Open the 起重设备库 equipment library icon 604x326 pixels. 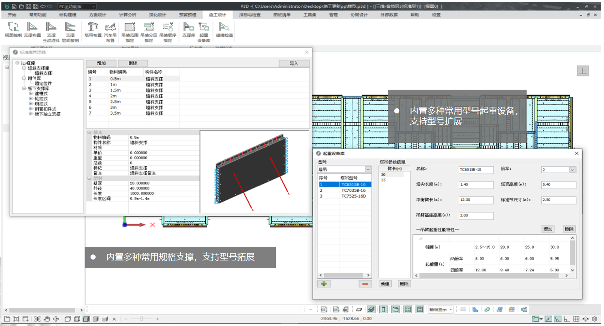point(203,27)
